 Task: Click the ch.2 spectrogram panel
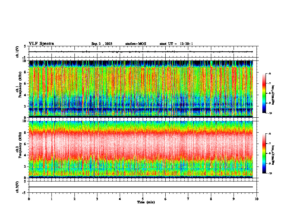click(x=141, y=149)
